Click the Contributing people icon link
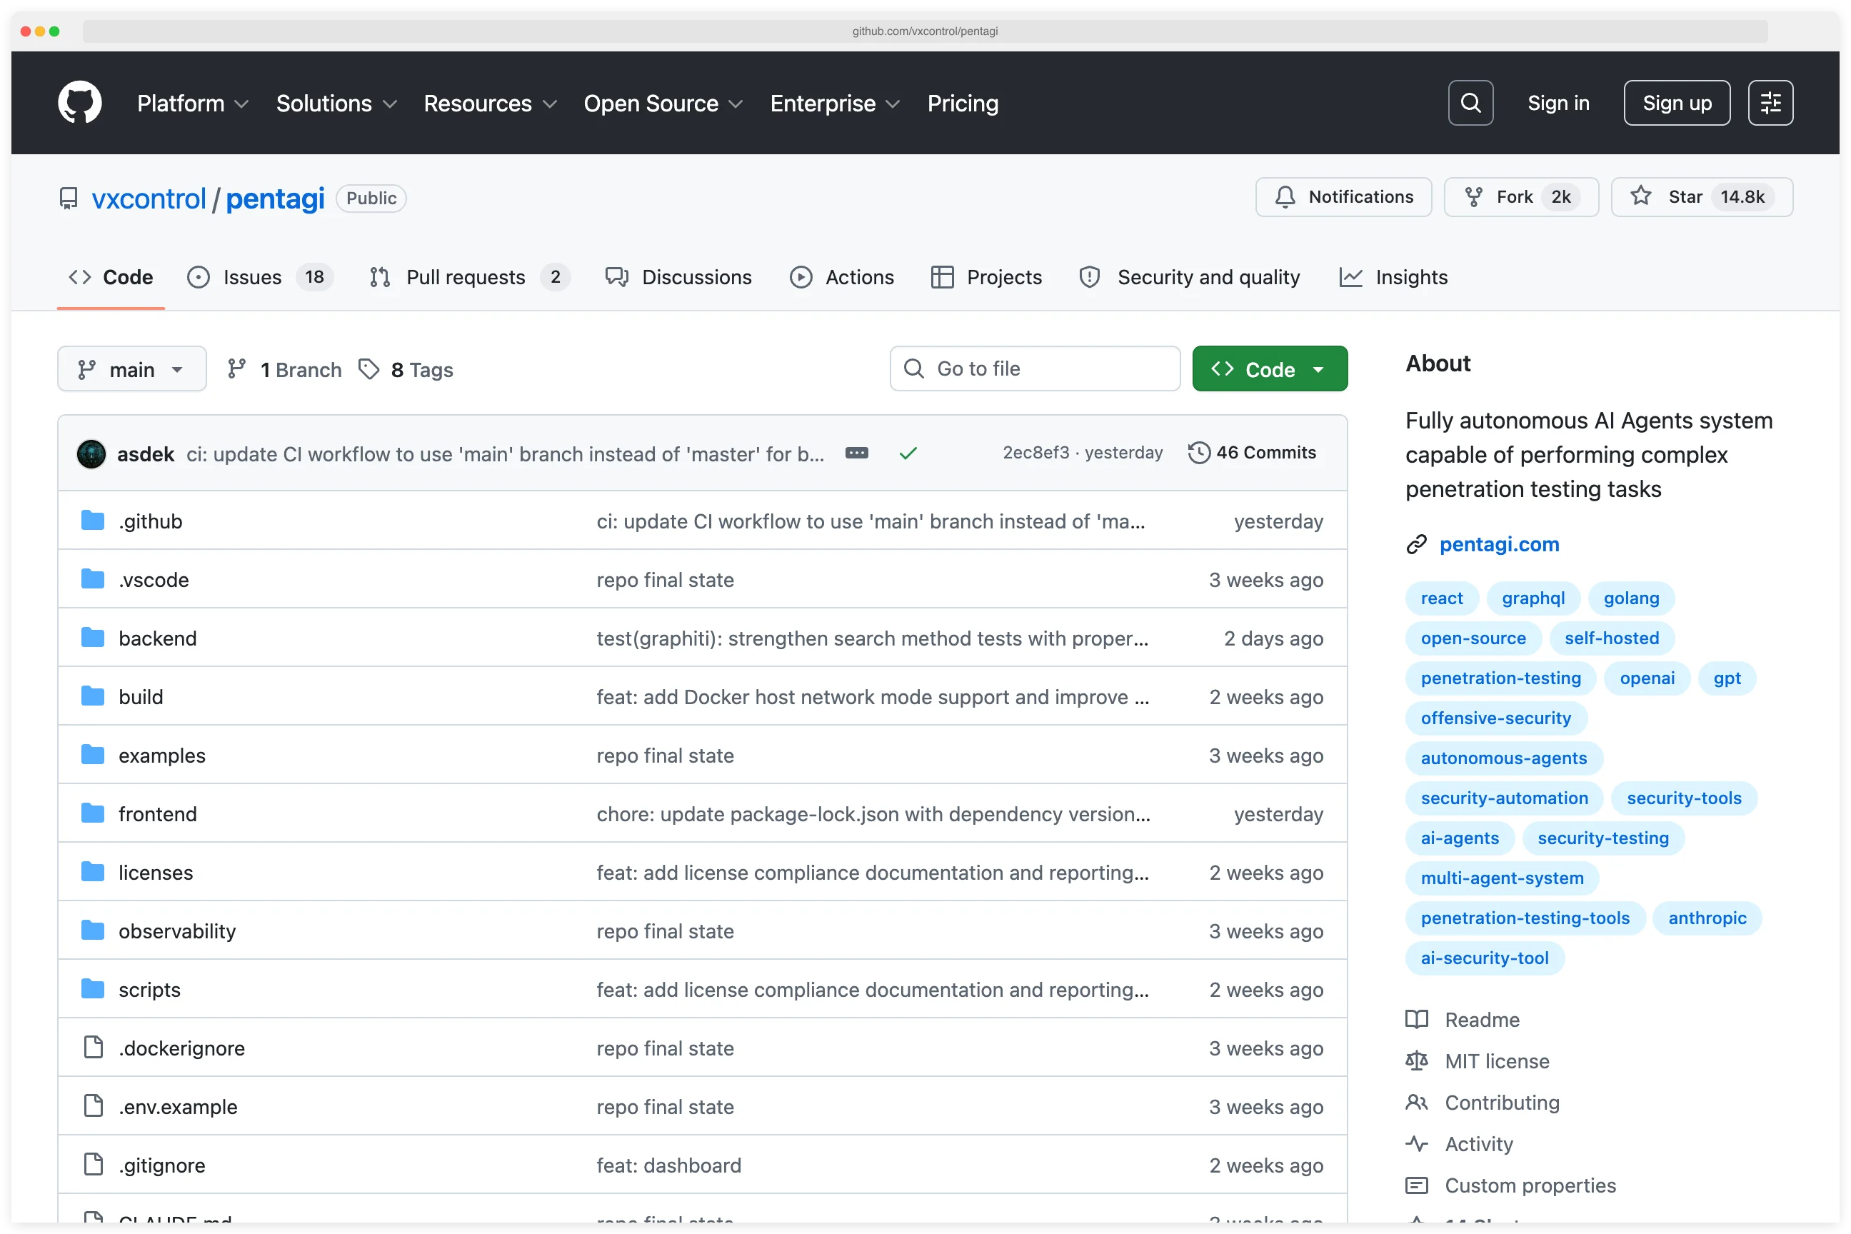 coord(1482,1103)
